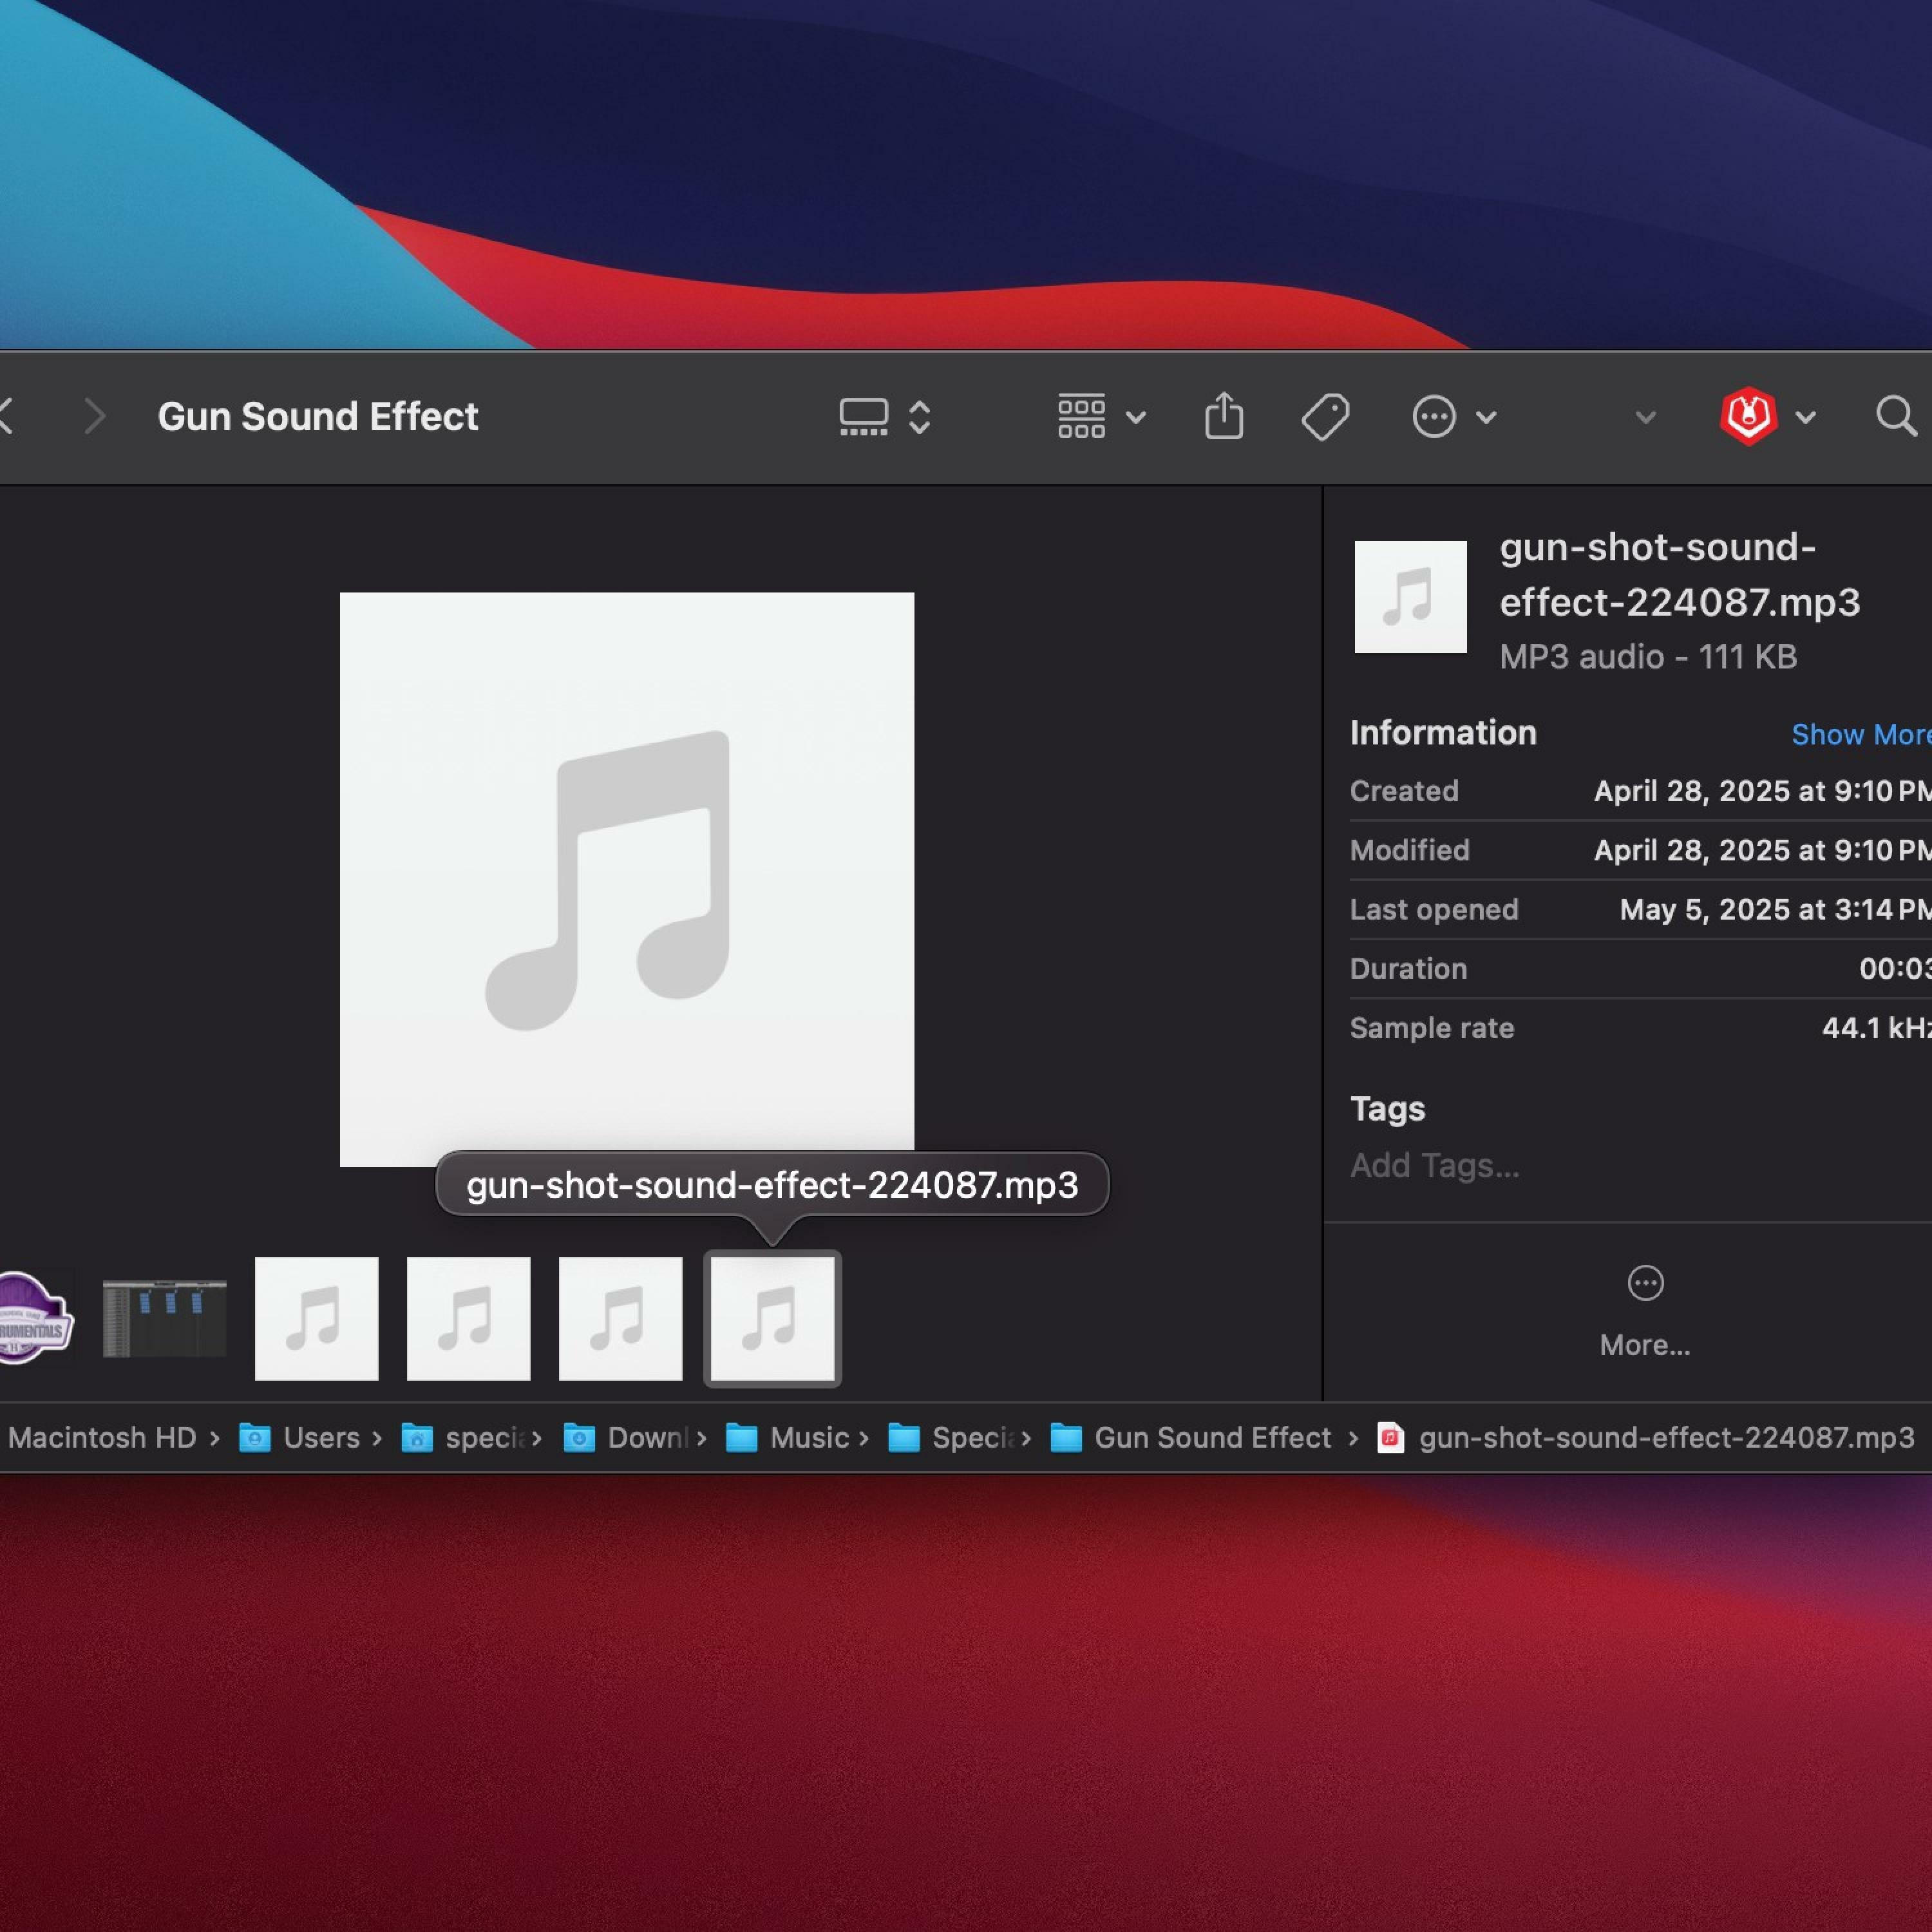Click the forward navigation arrow
The height and width of the screenshot is (1932, 1932).
pyautogui.click(x=95, y=416)
